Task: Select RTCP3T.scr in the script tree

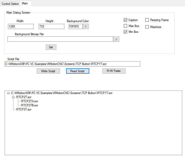Action: (x=24, y=109)
